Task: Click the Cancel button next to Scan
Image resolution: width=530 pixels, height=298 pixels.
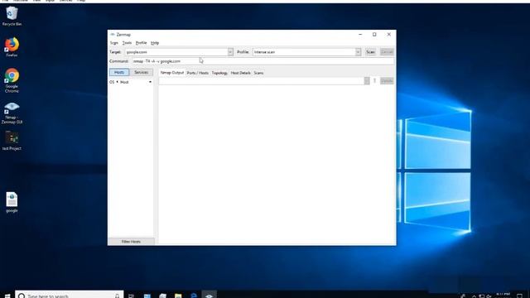Action: coord(387,52)
